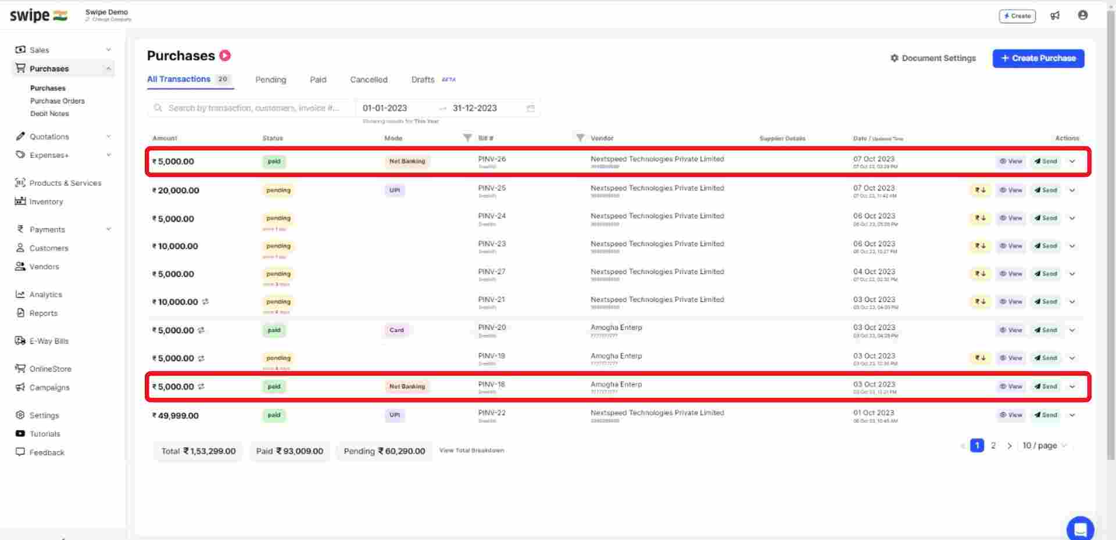Click the OnlineStore cart icon

point(20,369)
